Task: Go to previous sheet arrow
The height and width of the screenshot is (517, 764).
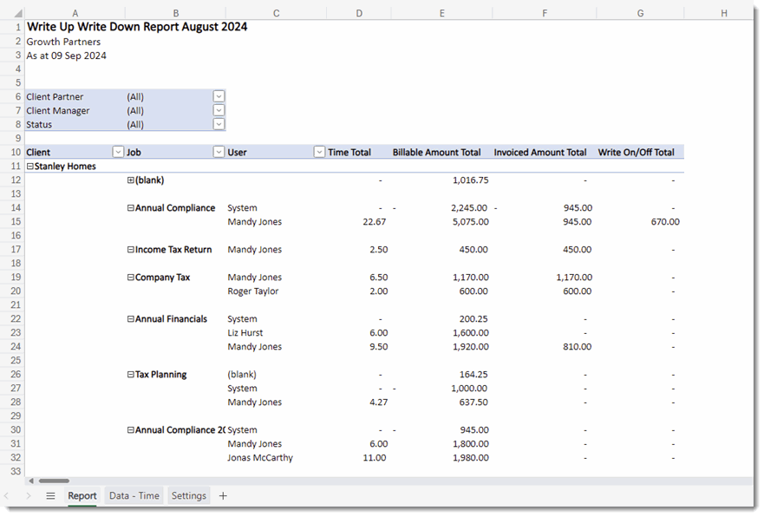Action: (7, 496)
